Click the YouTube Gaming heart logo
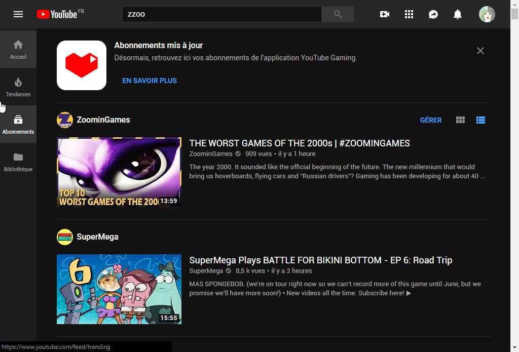The width and height of the screenshot is (519, 352). coord(82,65)
